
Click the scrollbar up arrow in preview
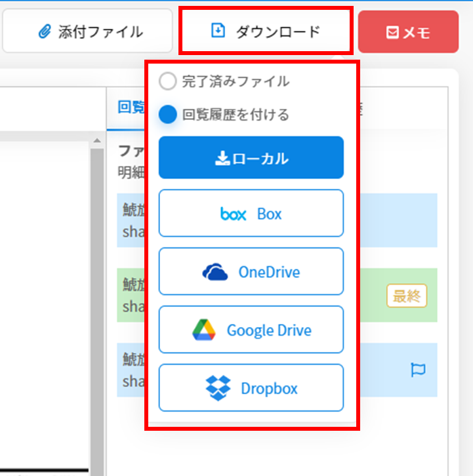coord(97,140)
